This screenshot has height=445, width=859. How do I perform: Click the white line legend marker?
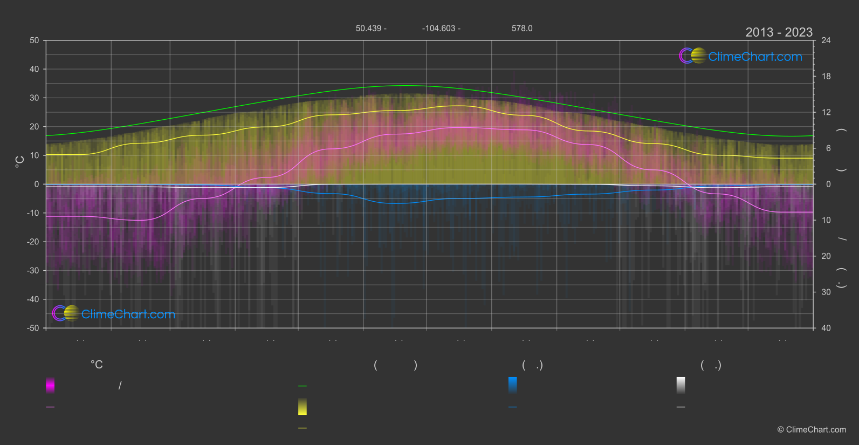[681, 407]
